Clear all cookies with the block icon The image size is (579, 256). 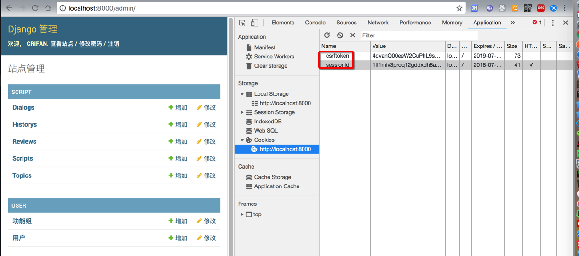pyautogui.click(x=340, y=35)
